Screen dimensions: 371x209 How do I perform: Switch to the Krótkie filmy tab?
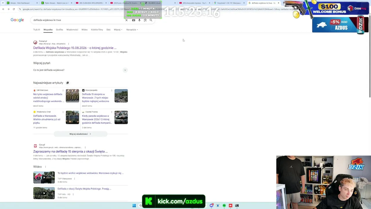click(97, 30)
